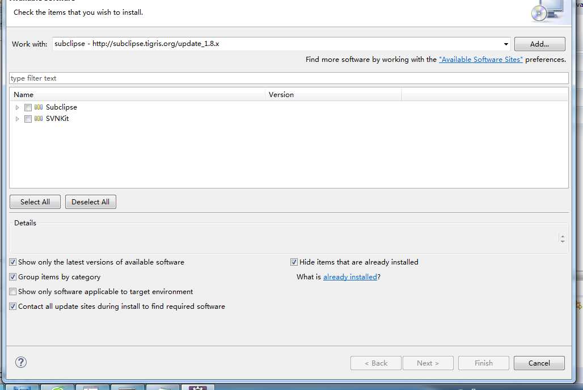Check the SVNKit checkbox
583x390 pixels.
coord(28,119)
